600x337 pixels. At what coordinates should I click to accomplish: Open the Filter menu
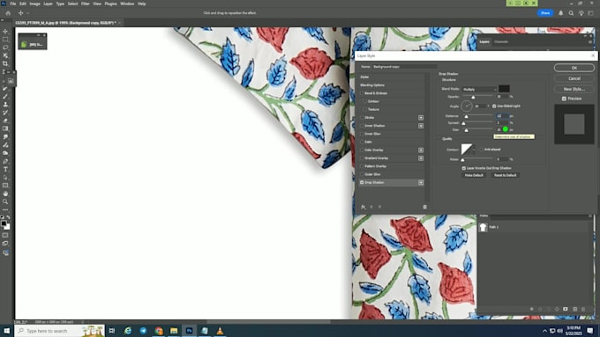point(85,4)
